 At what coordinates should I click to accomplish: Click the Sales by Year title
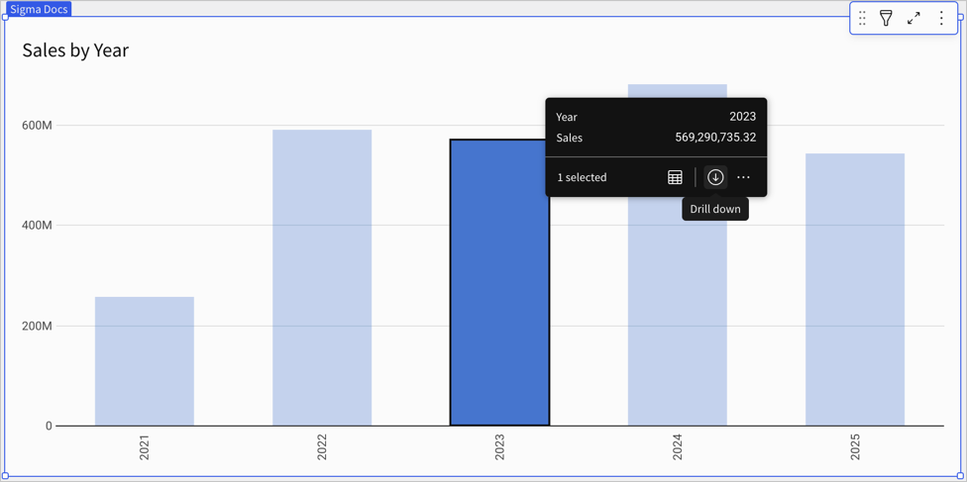tap(75, 49)
